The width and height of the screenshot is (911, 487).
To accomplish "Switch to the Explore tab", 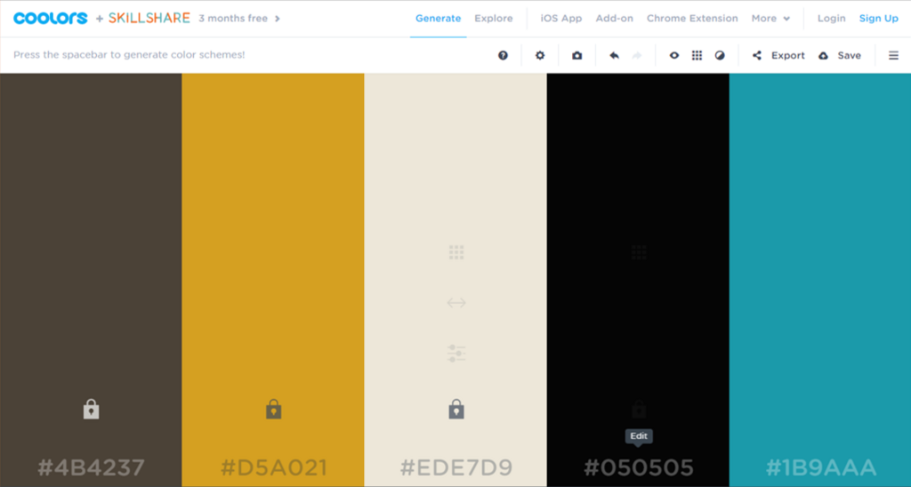I will 493,19.
